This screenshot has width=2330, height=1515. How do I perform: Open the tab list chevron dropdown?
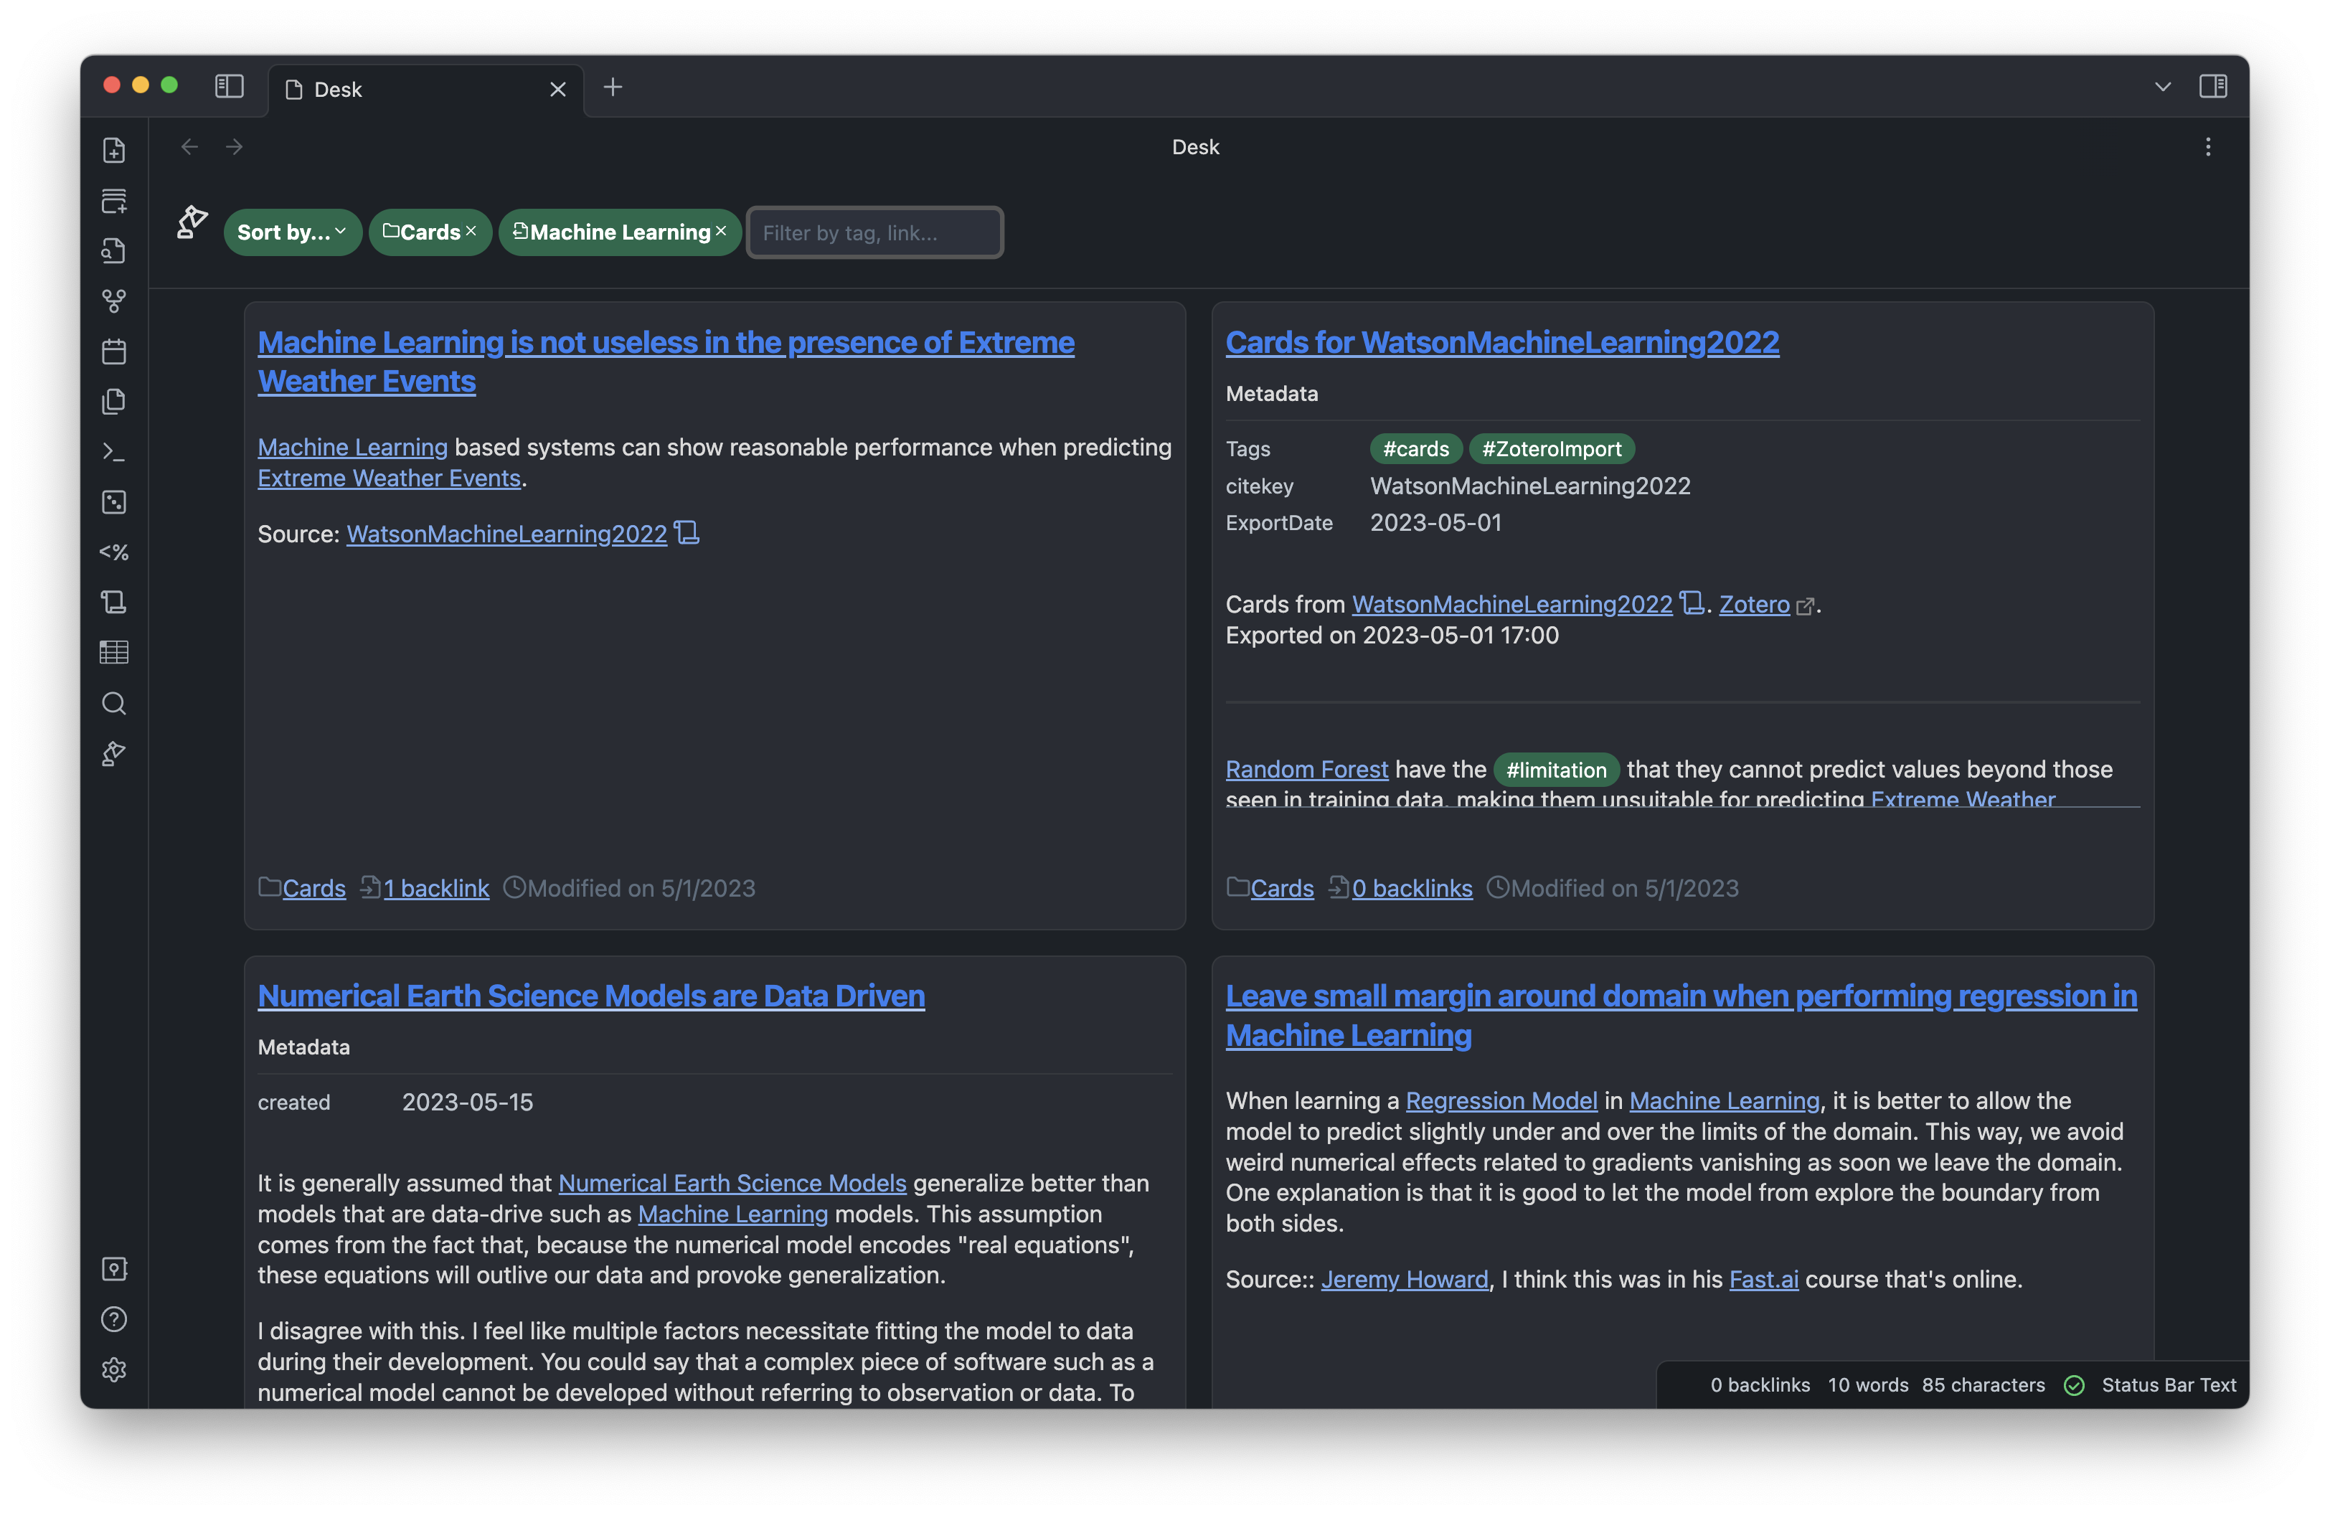click(2161, 87)
